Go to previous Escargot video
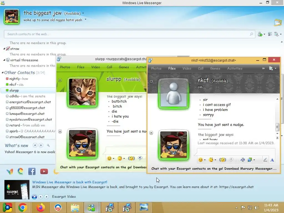Viewport: 284px width, 213px height. 40,197
